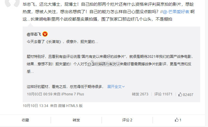Click the 微博 HTML5 版 source link
Image resolution: width=208 pixels, height=127 pixels.
coord(70,106)
